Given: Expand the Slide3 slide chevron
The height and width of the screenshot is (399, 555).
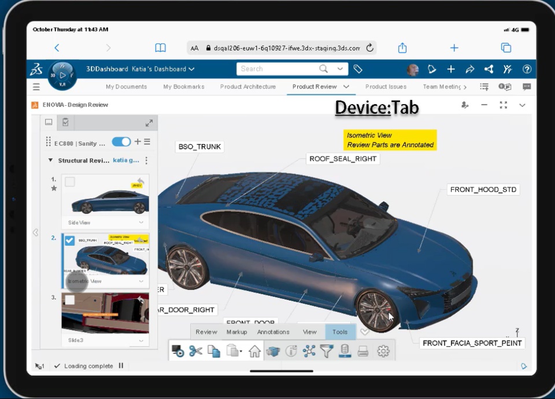Looking at the screenshot, I should (141, 341).
